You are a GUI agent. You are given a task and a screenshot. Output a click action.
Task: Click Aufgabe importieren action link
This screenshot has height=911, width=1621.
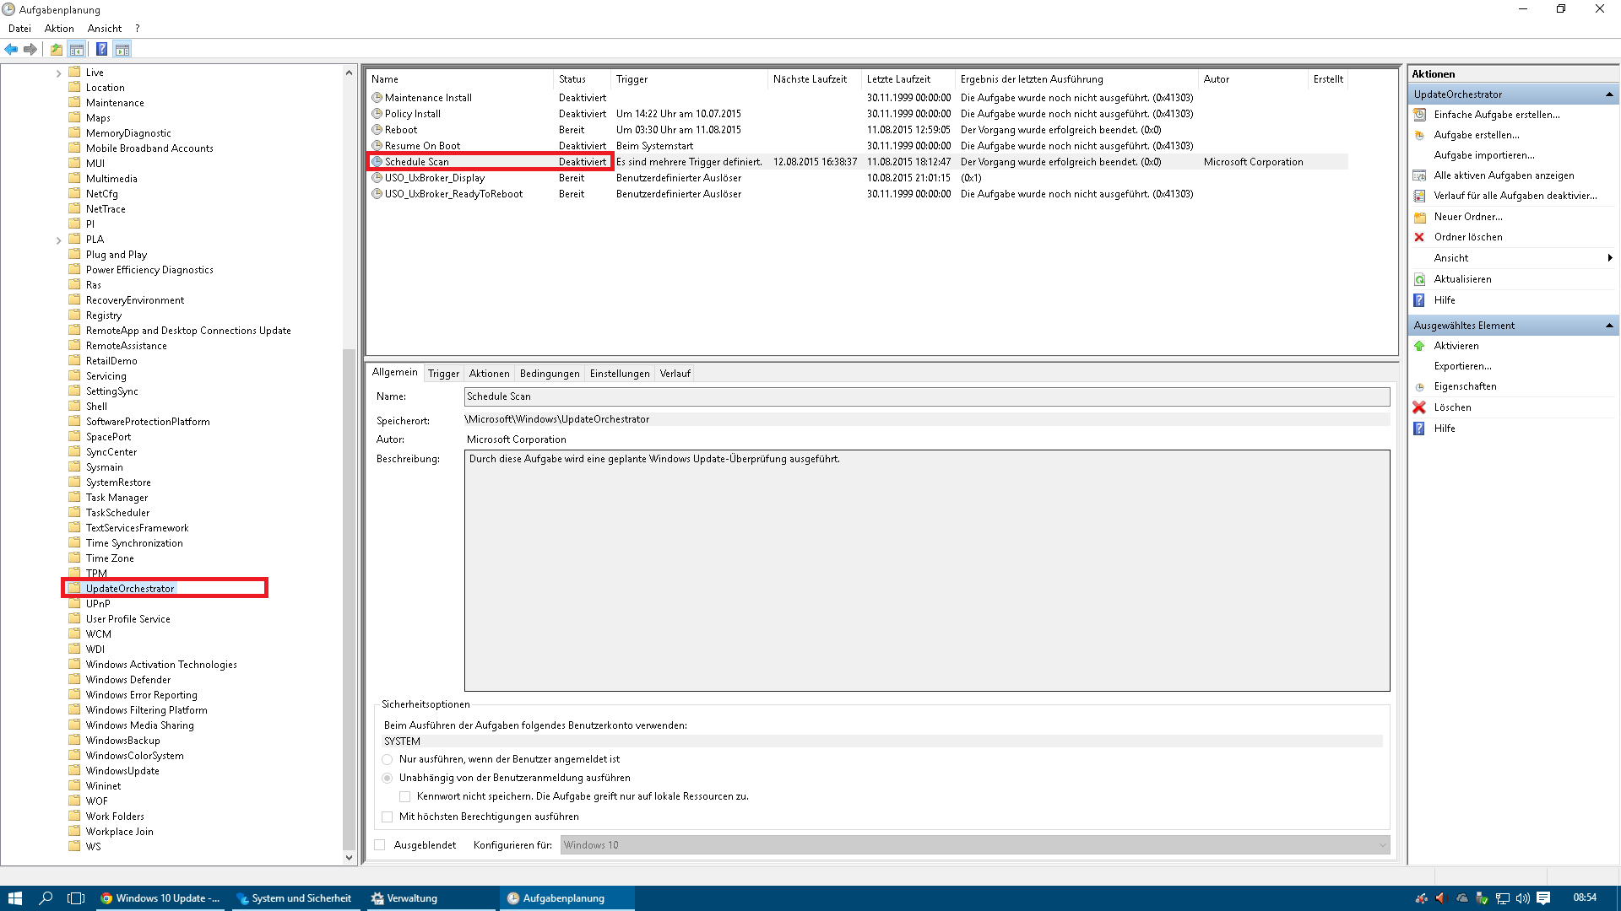coord(1483,155)
